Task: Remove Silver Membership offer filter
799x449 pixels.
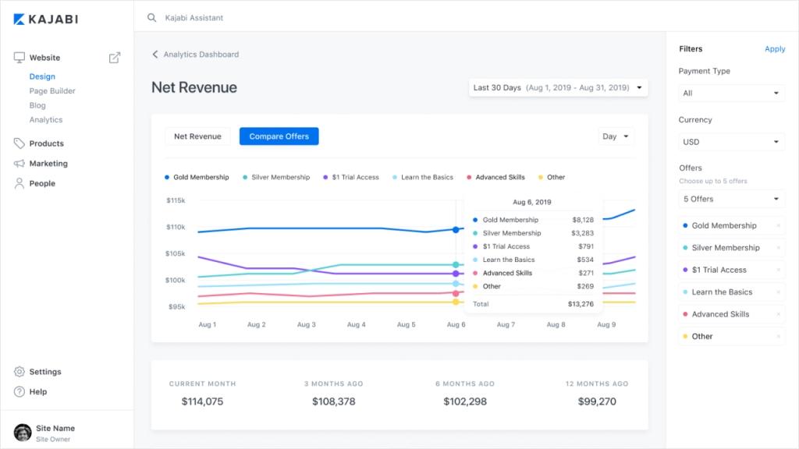Action: [x=778, y=248]
